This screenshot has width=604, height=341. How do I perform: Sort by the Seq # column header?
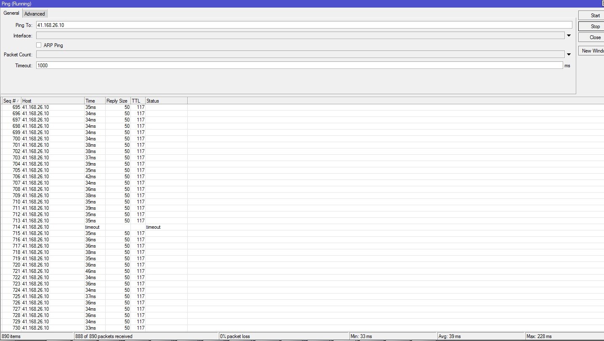[x=11, y=101]
